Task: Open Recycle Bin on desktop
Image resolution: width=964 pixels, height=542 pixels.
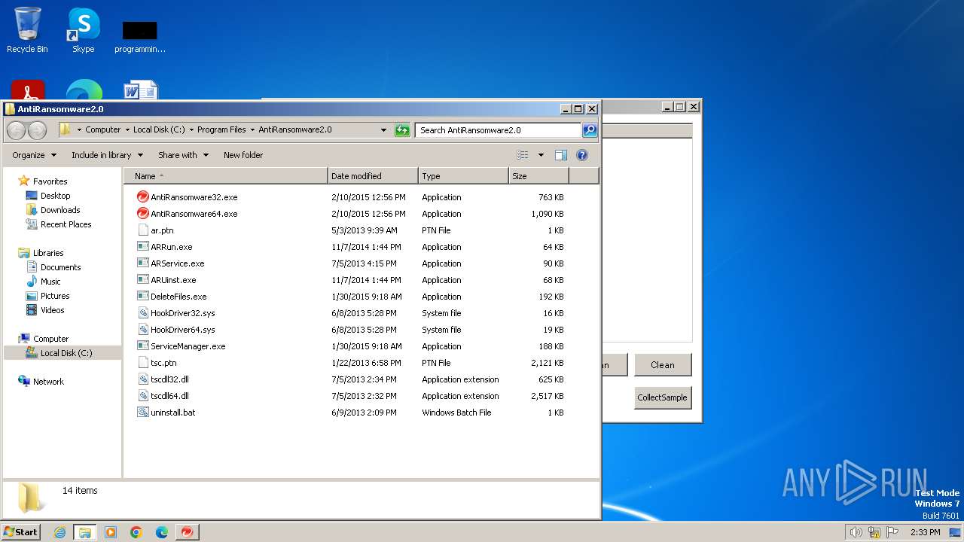Action: 27,30
